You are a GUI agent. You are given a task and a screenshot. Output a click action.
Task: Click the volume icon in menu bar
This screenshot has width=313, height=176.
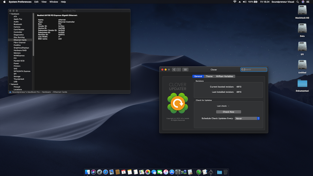pos(245,2)
